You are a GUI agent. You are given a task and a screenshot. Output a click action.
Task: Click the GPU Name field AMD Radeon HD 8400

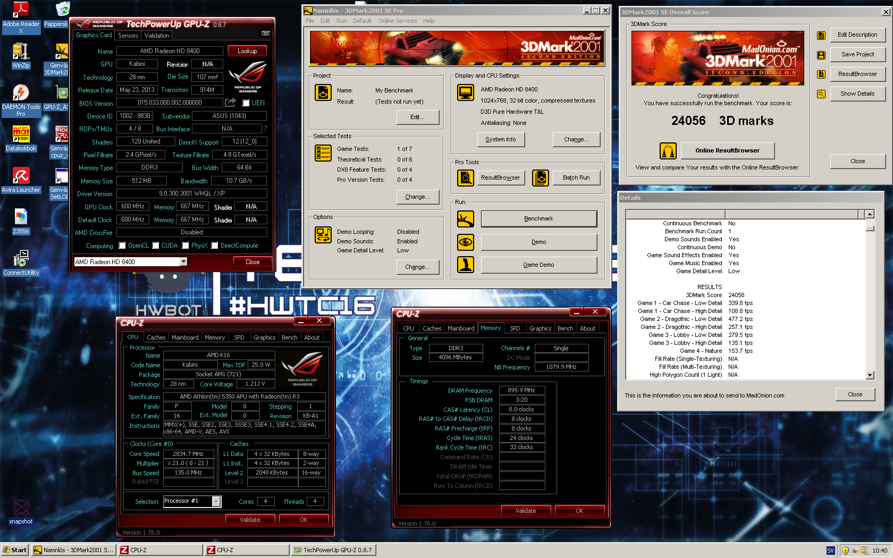click(170, 51)
